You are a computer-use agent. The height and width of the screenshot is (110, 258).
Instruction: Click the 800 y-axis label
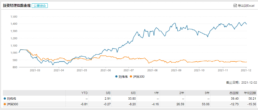[15, 67]
